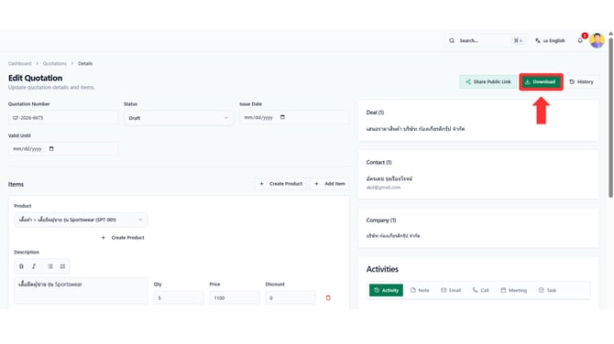Screen dimensions: 614x344
Task: Click the Qty input field
Action: coord(179,298)
